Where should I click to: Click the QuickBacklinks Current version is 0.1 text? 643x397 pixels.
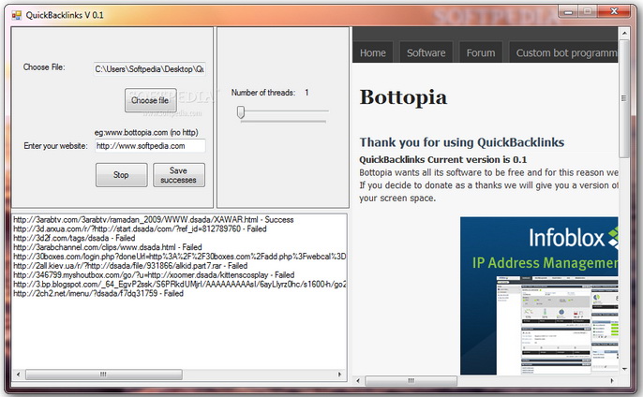point(442,160)
